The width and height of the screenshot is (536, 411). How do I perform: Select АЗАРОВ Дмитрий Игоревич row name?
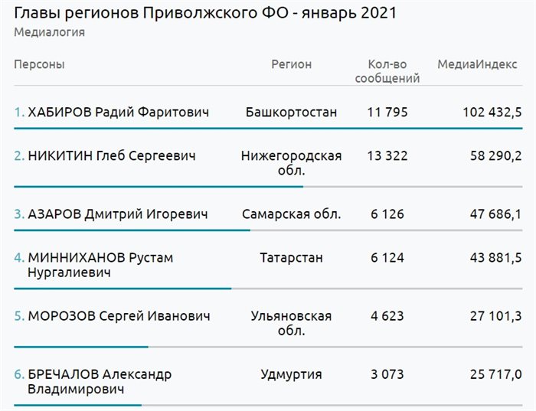(117, 214)
